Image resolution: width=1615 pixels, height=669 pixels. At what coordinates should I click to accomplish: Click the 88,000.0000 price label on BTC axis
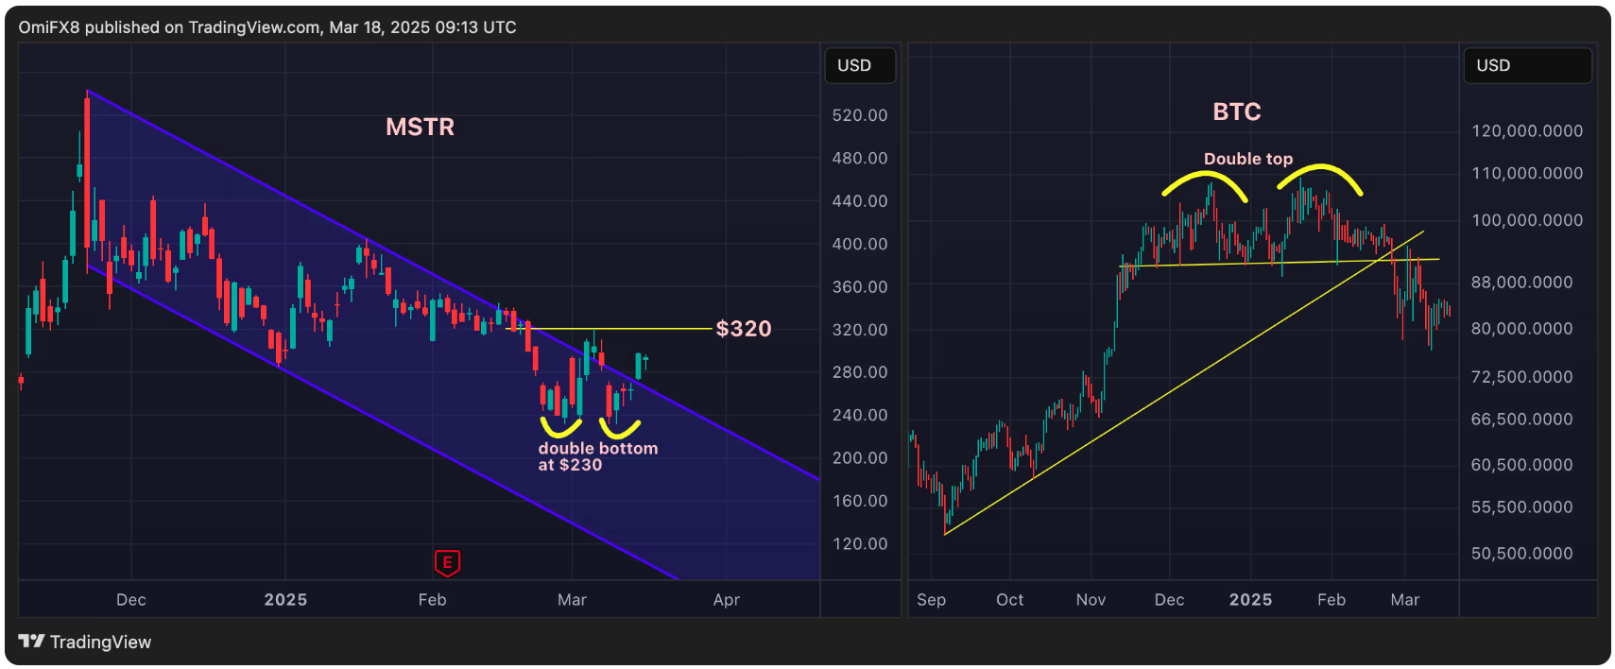pyautogui.click(x=1522, y=283)
